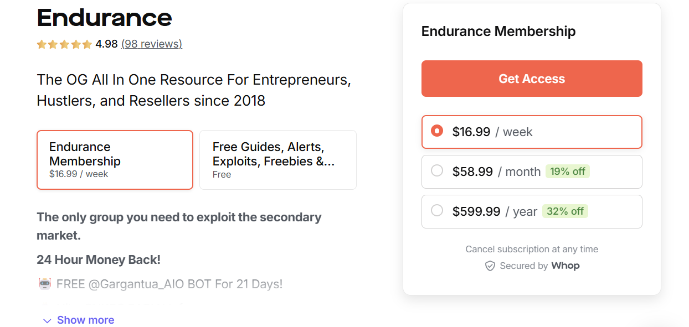Viewport: 689px width, 327px height.
Task: Click the Get Access button
Action: pyautogui.click(x=532, y=78)
